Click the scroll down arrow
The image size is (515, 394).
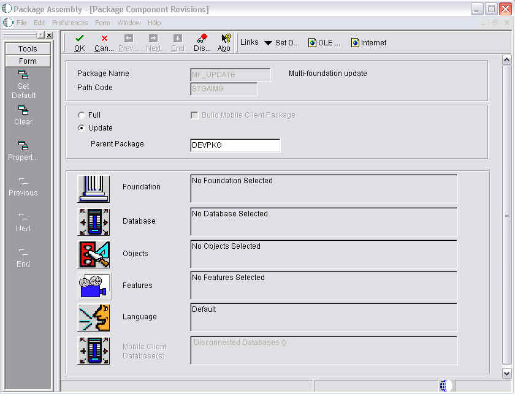(x=507, y=373)
